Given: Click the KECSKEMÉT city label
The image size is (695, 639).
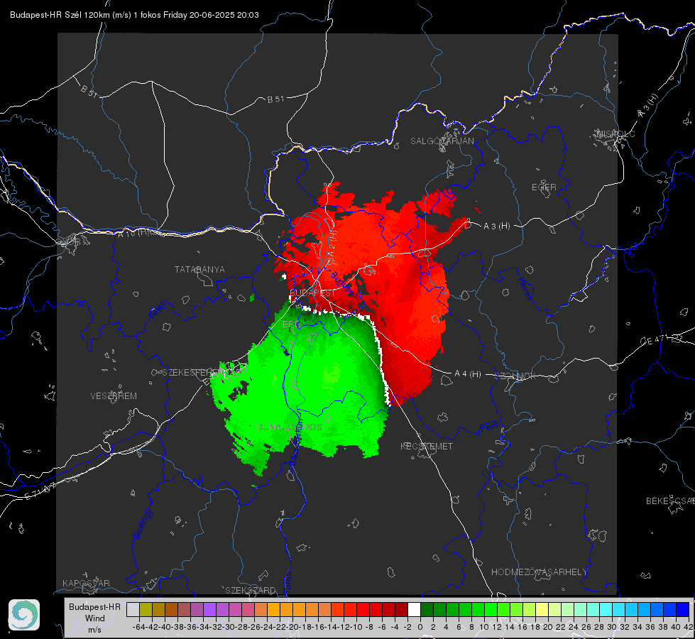Looking at the screenshot, I should click(x=427, y=446).
